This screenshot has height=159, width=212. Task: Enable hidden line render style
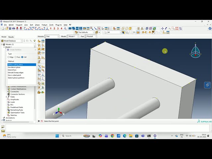[127, 28]
